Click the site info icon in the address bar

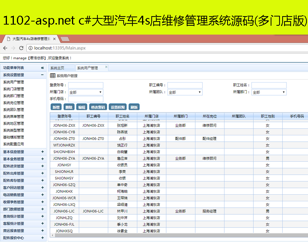(x=30, y=48)
